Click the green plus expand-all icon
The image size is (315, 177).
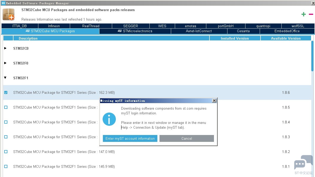tap(303, 14)
